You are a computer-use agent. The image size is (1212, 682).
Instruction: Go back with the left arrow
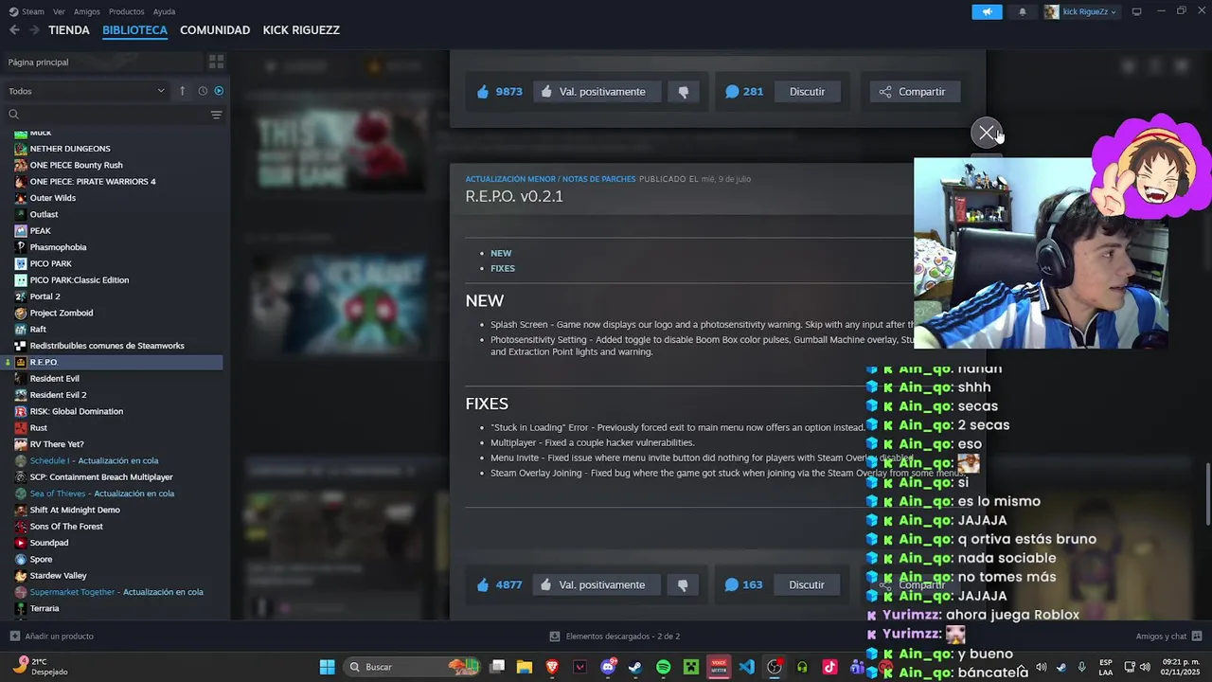click(x=14, y=30)
